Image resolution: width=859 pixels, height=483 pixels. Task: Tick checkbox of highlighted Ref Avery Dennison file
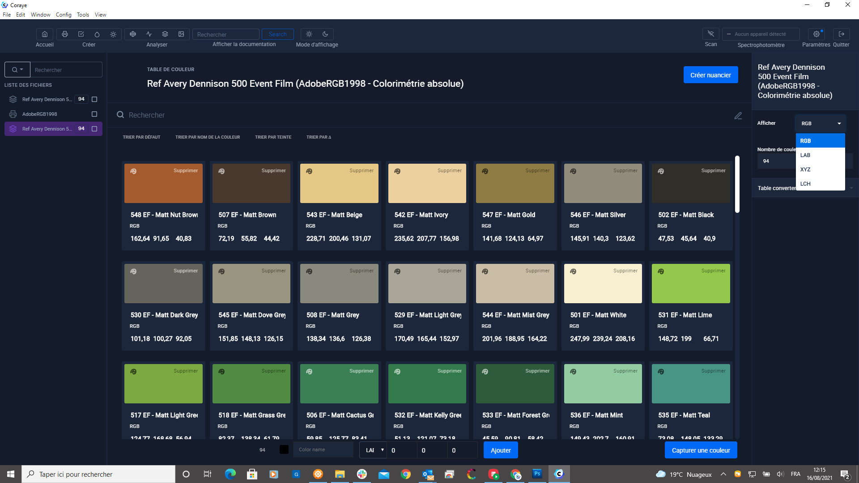(x=94, y=129)
